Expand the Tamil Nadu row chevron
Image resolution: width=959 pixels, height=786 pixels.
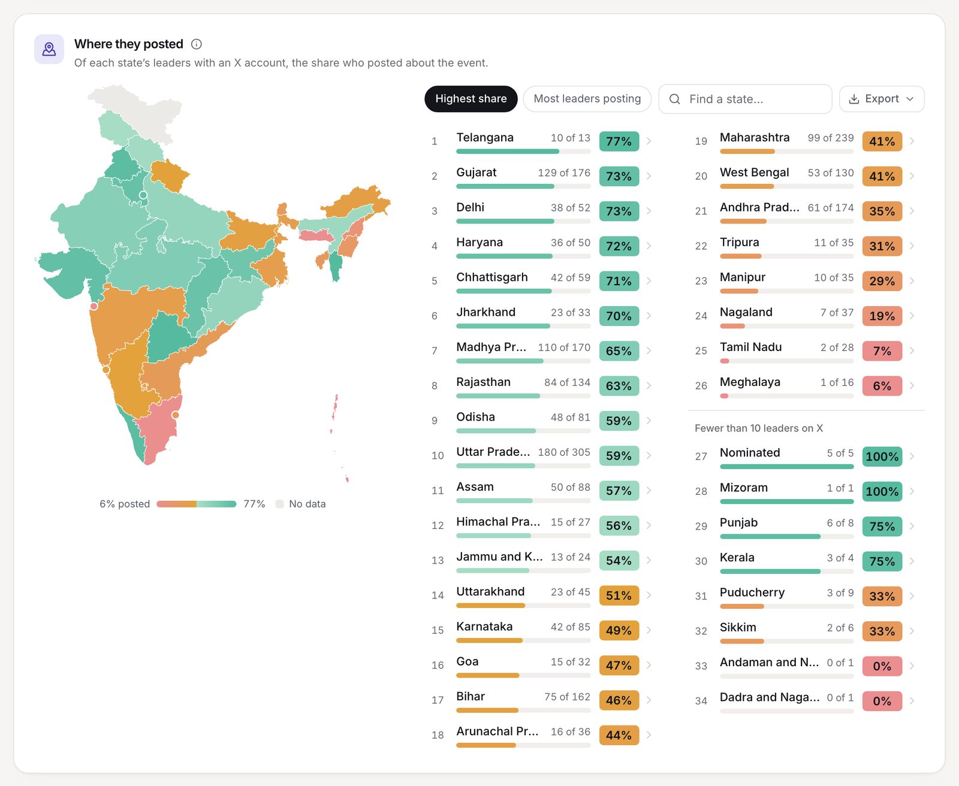click(x=912, y=350)
